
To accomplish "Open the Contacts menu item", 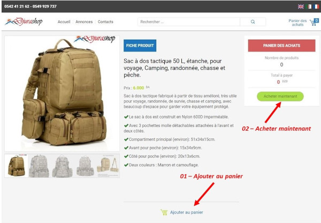I will click(x=105, y=22).
